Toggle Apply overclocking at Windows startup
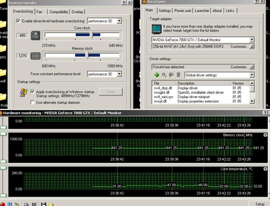 (32, 92)
